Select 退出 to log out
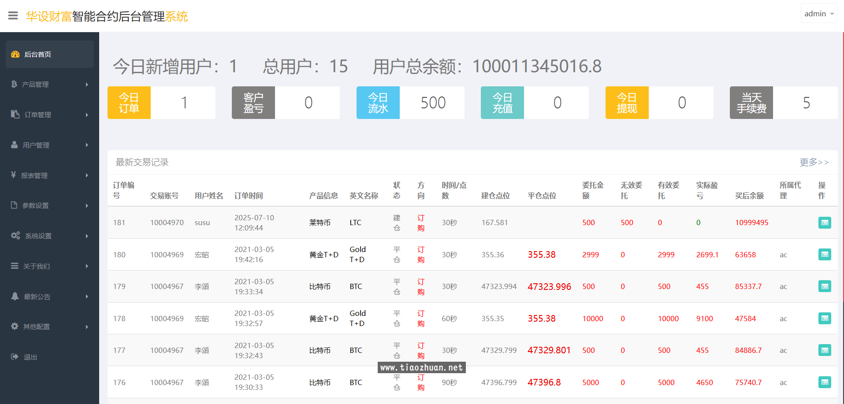Image resolution: width=844 pixels, height=404 pixels. coord(30,357)
